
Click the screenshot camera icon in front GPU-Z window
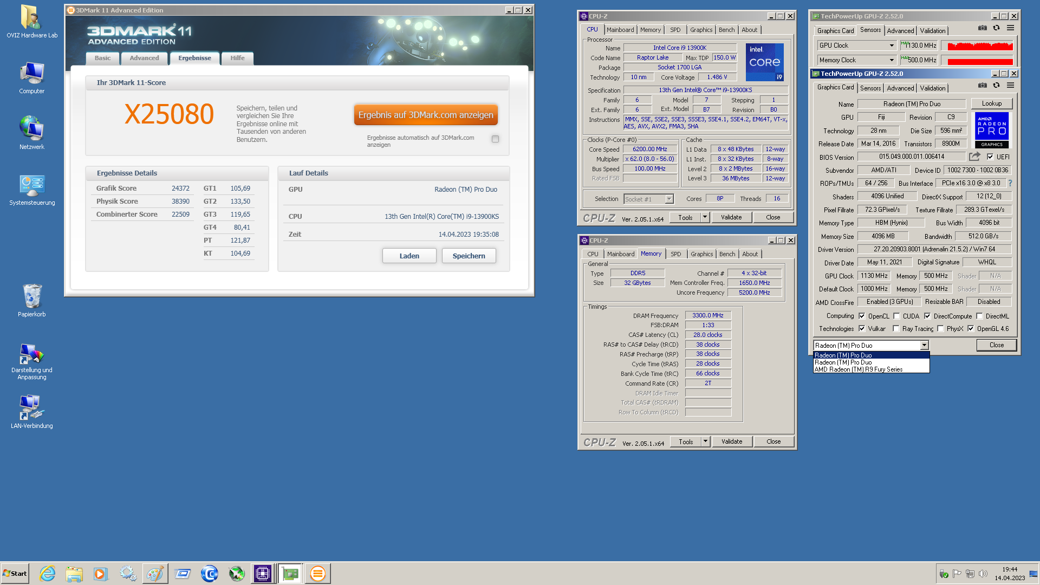982,85
